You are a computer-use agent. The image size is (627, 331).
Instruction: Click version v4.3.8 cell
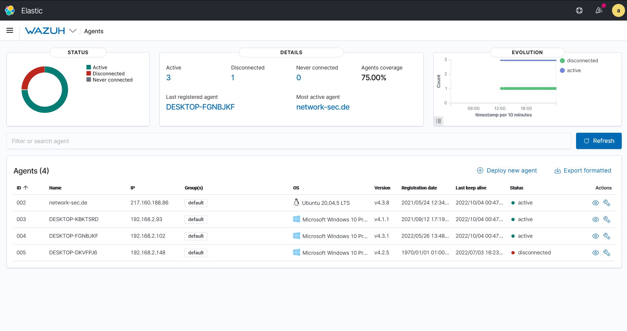click(382, 203)
